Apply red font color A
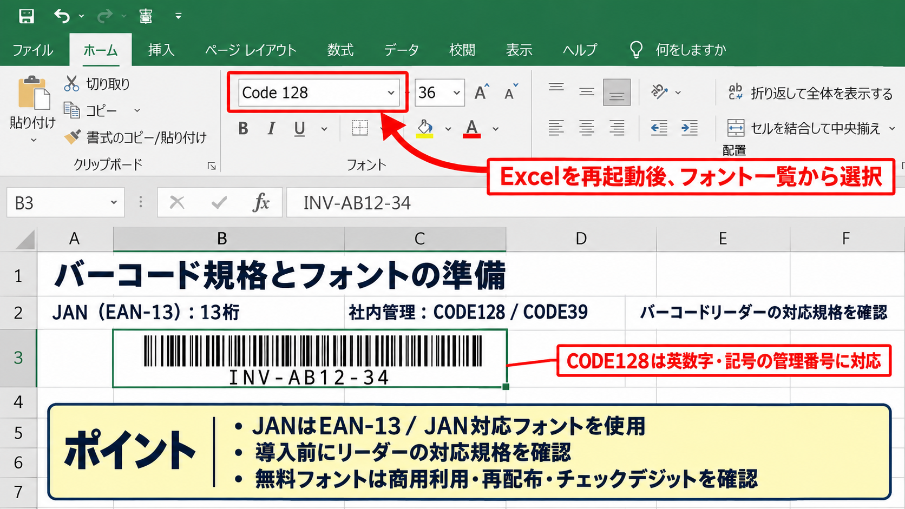This screenshot has height=509, width=905. point(472,128)
